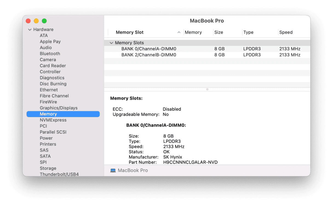Screen dimensions: 333x206
Task: Sort the table by Size column
Action: [x=219, y=32]
